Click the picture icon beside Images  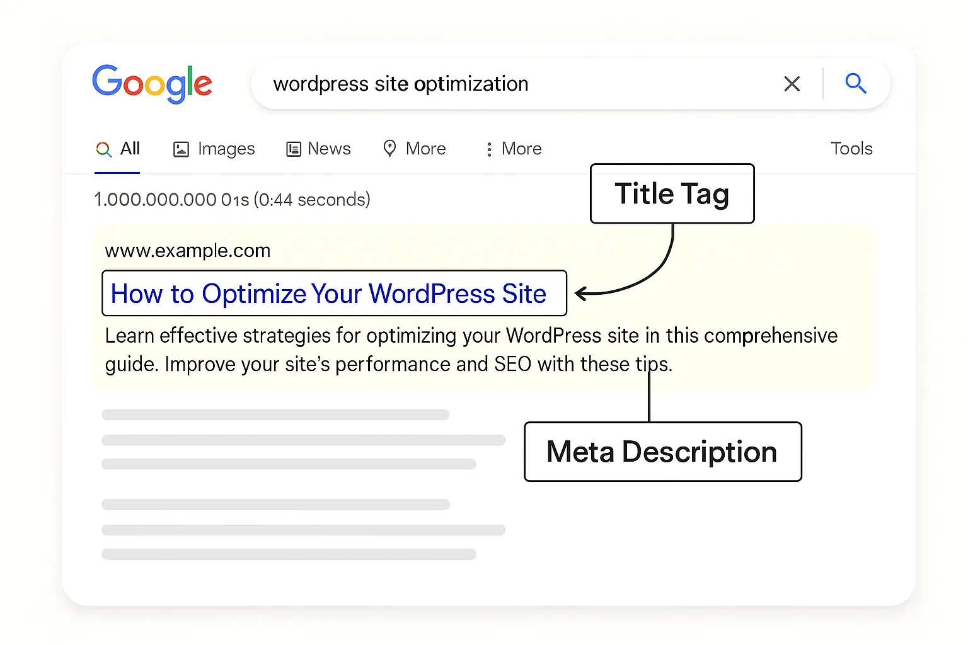tap(181, 149)
